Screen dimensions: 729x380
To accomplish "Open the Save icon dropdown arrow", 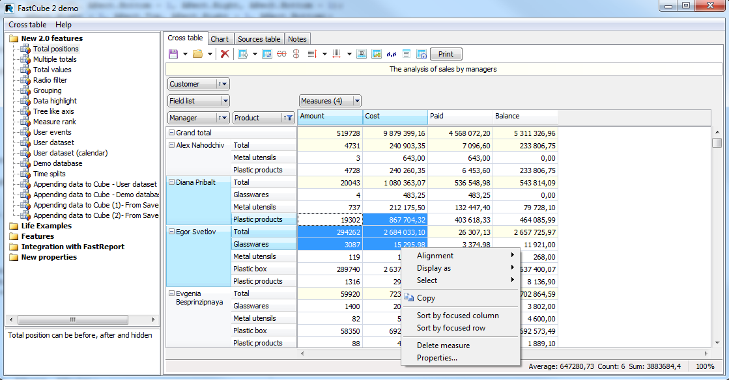I will 185,54.
